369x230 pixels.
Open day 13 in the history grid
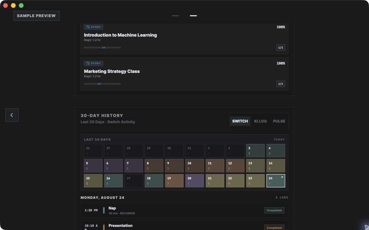[x=255, y=166]
